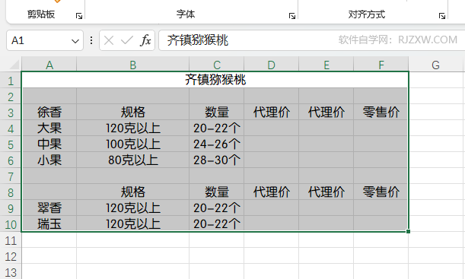This screenshot has width=465, height=279.
Task: Select row 11 header
Action: (x=11, y=240)
